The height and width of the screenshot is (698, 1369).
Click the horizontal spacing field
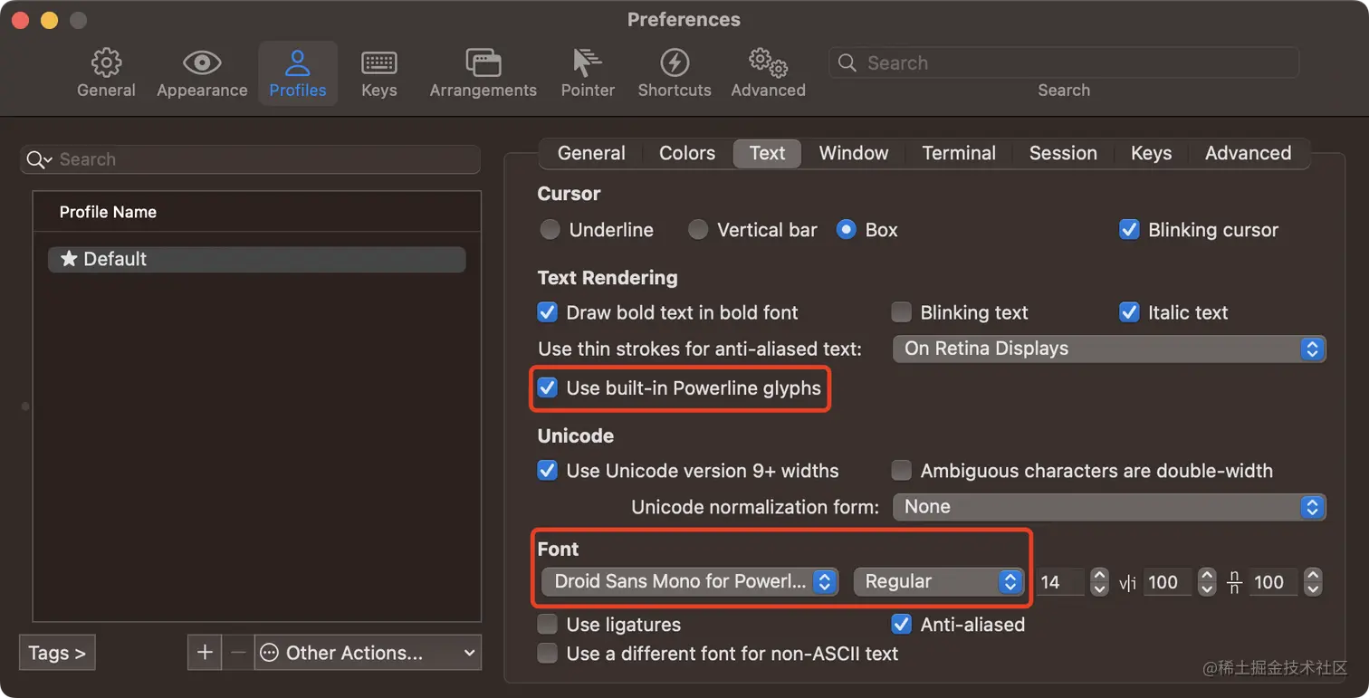pyautogui.click(x=1169, y=581)
